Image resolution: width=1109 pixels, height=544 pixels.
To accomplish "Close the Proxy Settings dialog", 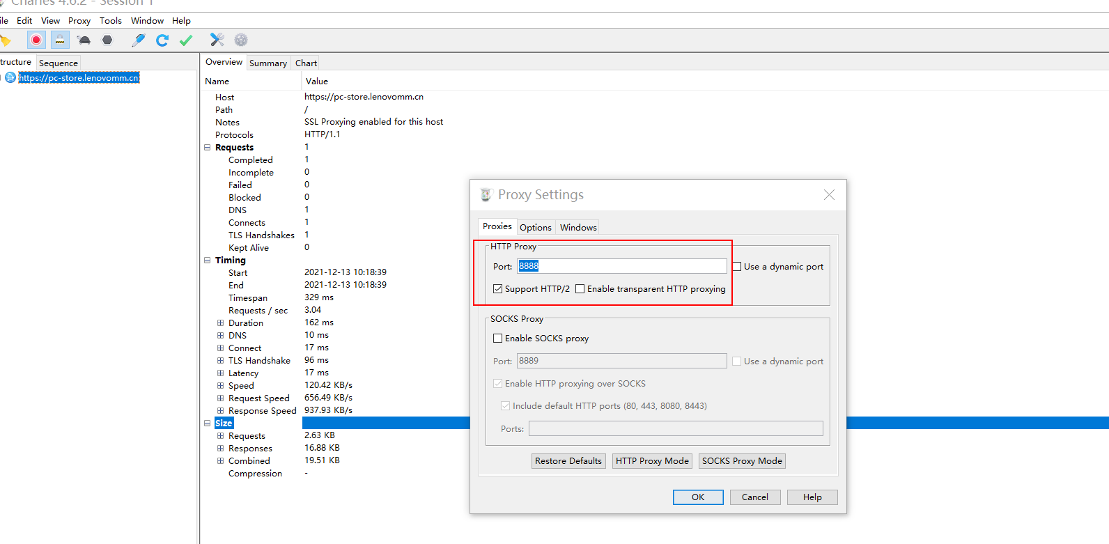I will click(829, 195).
